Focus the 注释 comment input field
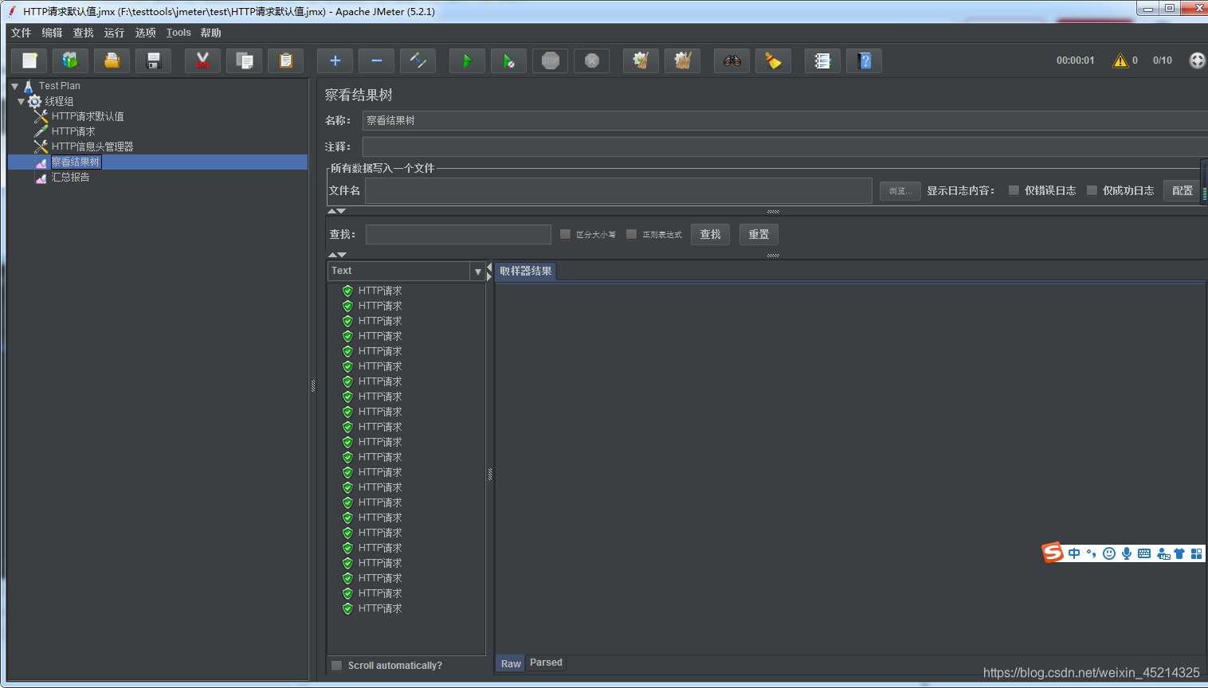Image resolution: width=1208 pixels, height=688 pixels. click(x=785, y=147)
